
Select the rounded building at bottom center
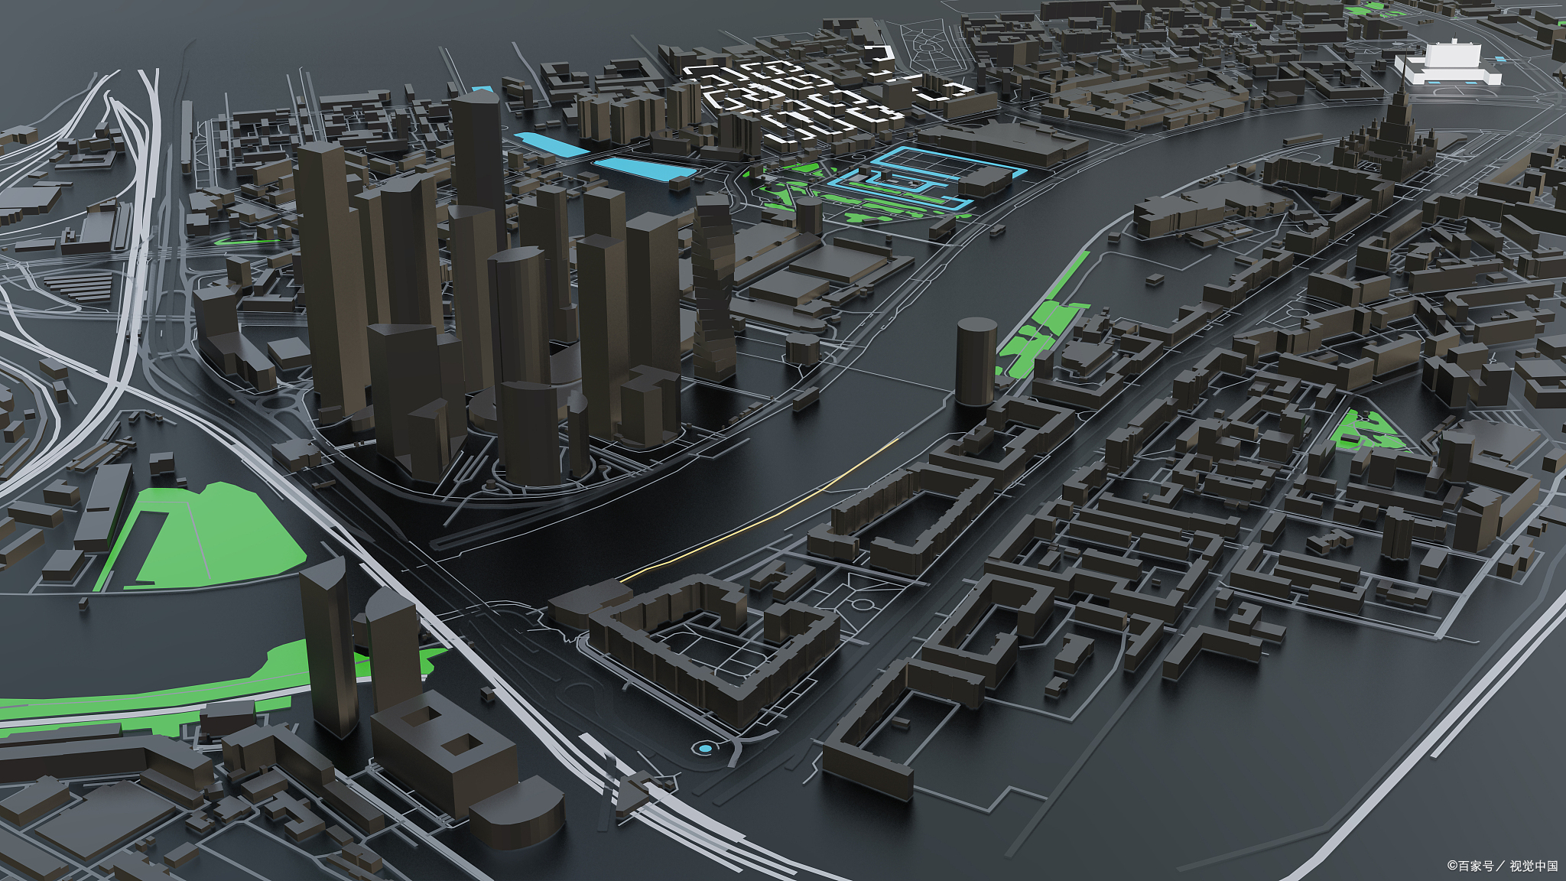pyautogui.click(x=517, y=812)
